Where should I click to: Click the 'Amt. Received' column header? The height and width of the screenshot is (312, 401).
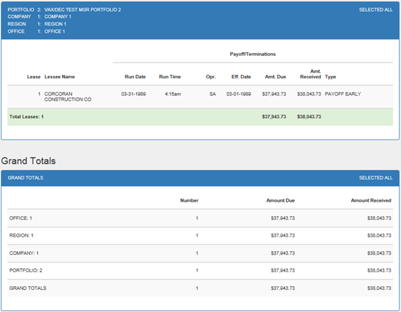[310, 74]
